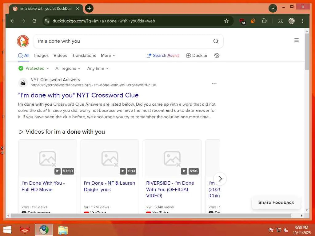Open the browser three-dot menu

tap(303, 21)
